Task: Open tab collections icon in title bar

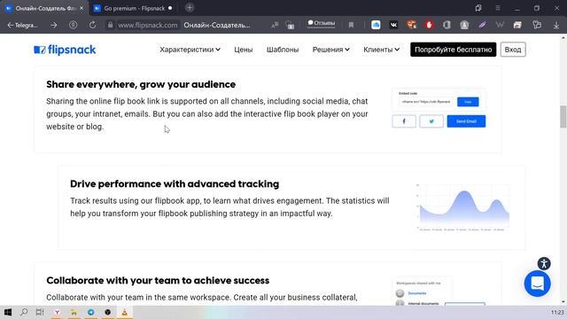Action: (478, 8)
